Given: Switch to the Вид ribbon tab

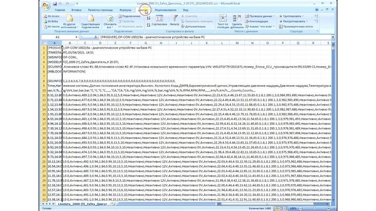Looking at the screenshot, I should [x=186, y=10].
